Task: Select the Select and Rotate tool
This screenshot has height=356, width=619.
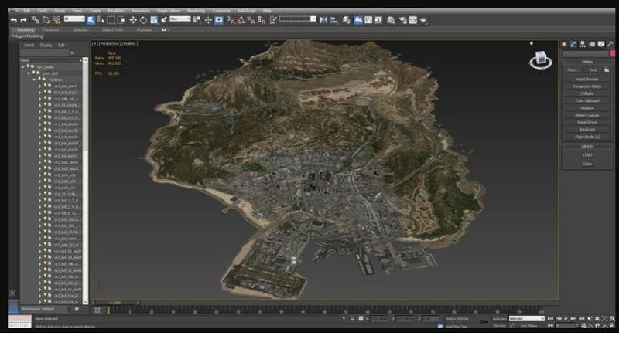Action: 144,19
